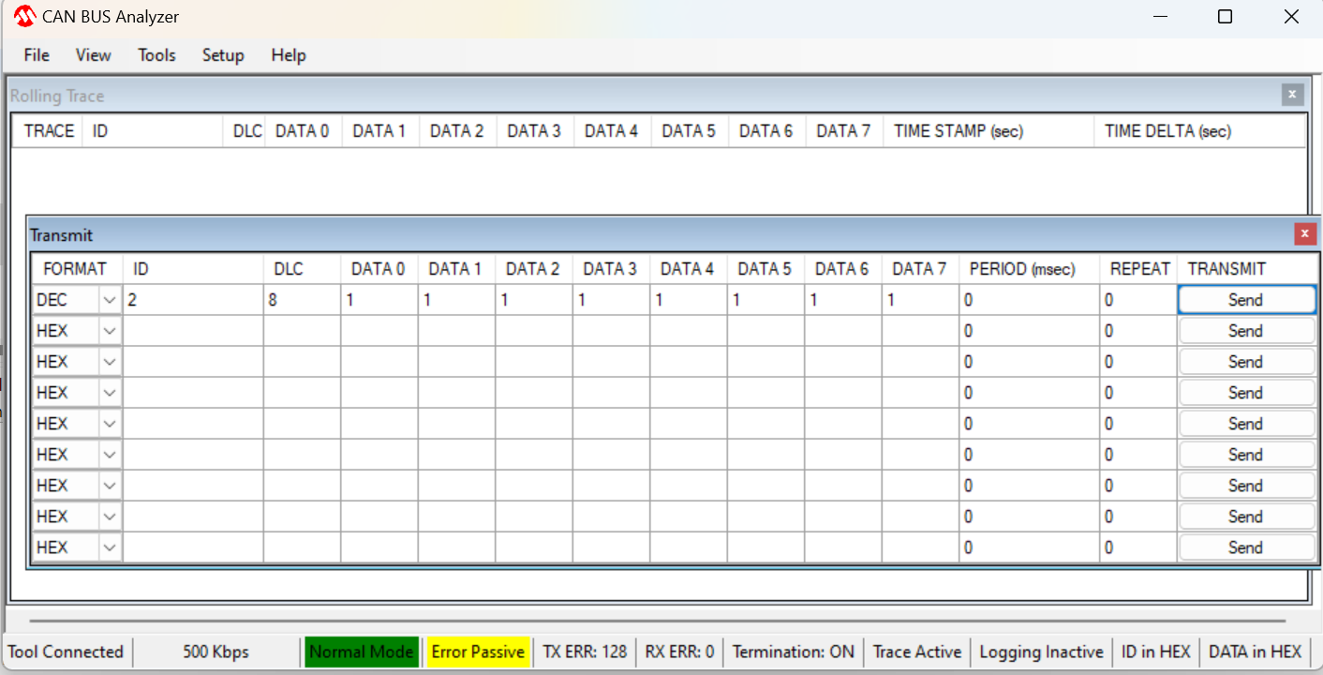Viewport: 1323px width, 675px height.
Task: Click the DATA 7 header in Rolling Trace
Action: point(844,131)
